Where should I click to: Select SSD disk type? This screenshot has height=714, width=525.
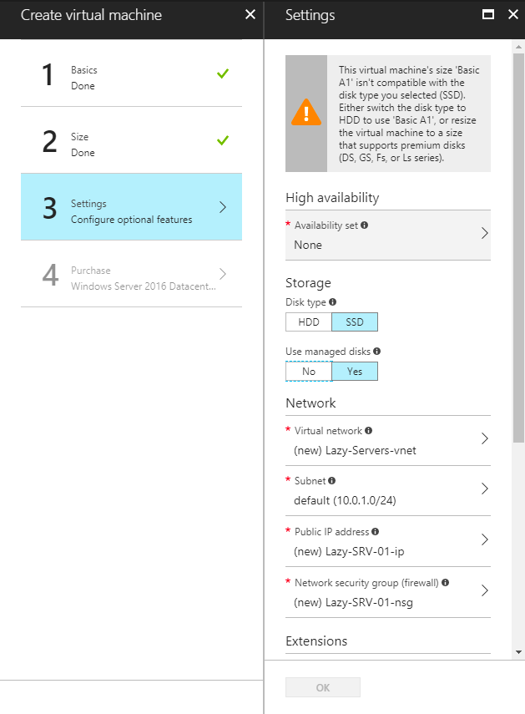click(x=355, y=322)
